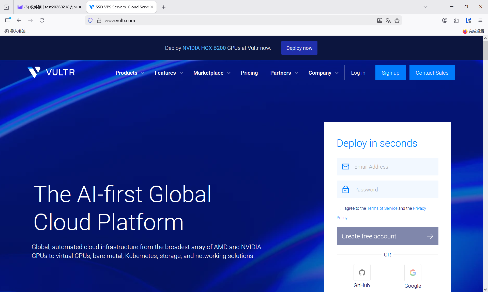Screen dimensions: 488x292
Task: Open the Terms of Service link
Action: pyautogui.click(x=382, y=208)
